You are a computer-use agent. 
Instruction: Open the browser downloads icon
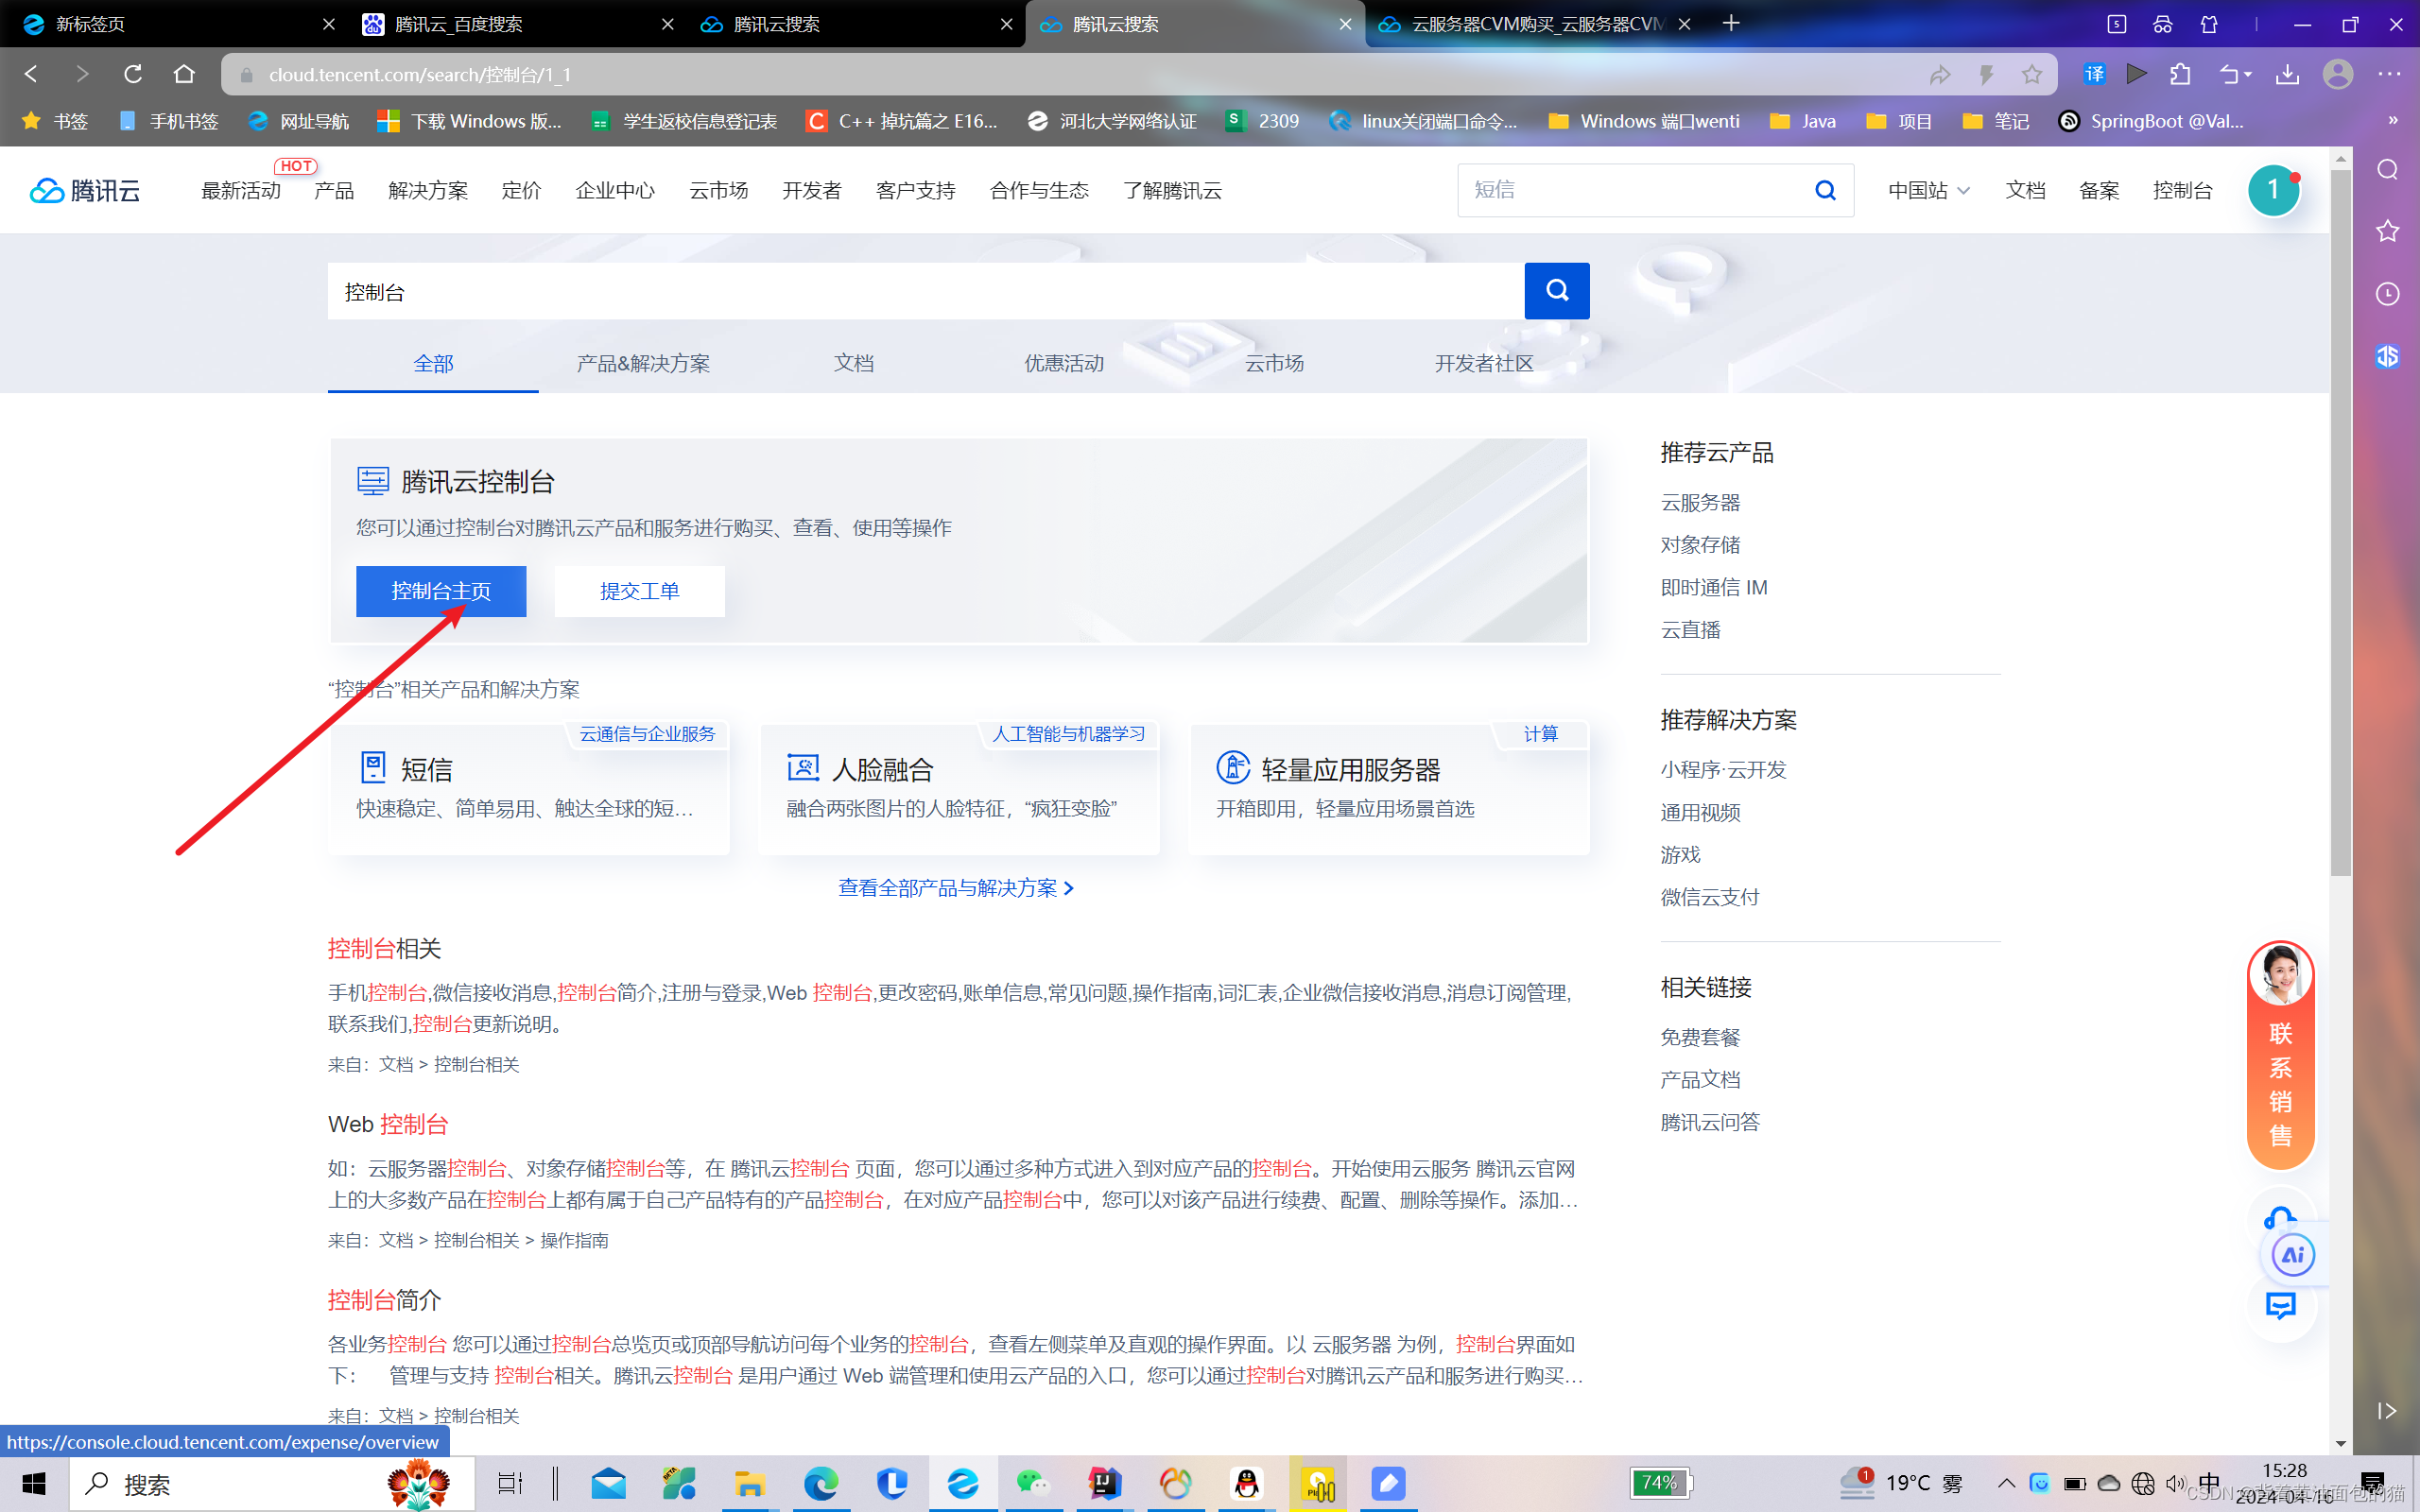(x=2287, y=74)
